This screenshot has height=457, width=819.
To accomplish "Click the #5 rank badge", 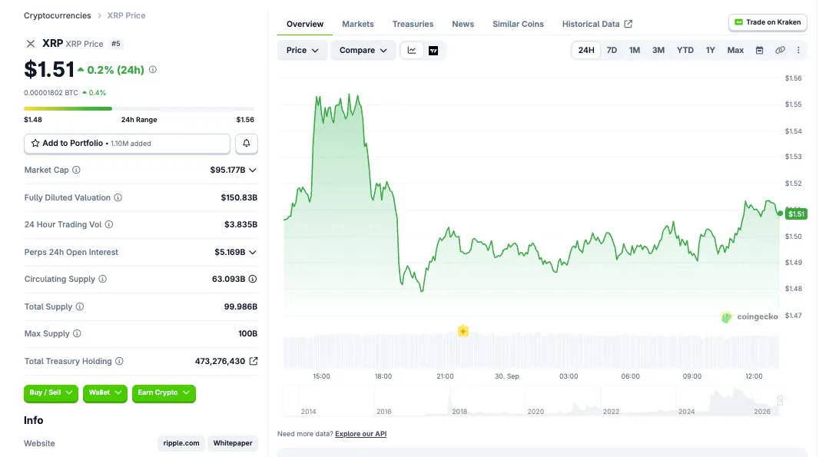I will (x=116, y=44).
